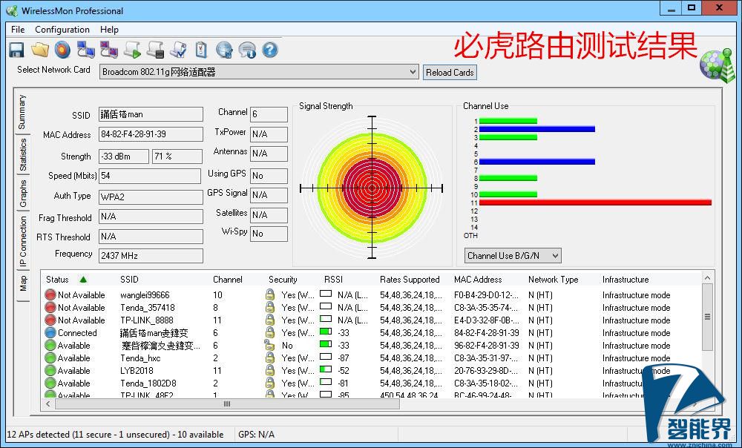Open the Help menu

tap(109, 30)
